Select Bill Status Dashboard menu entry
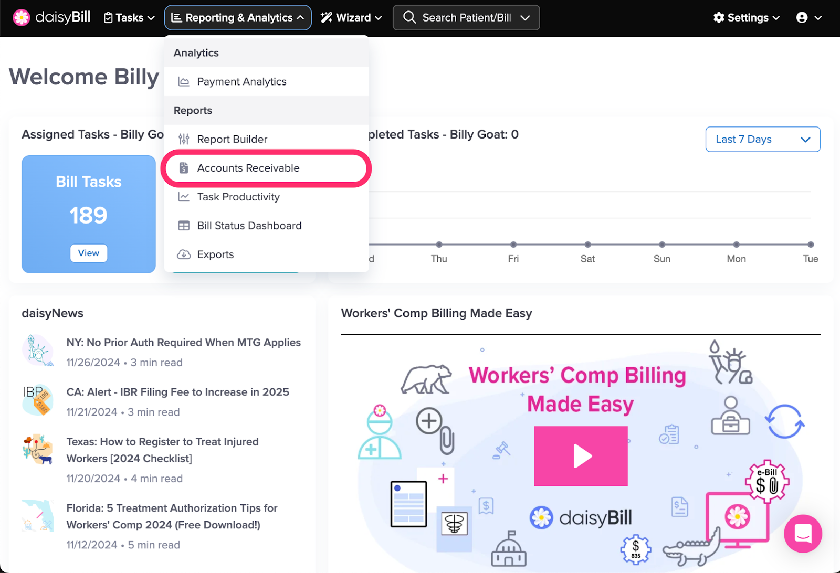 coord(249,226)
